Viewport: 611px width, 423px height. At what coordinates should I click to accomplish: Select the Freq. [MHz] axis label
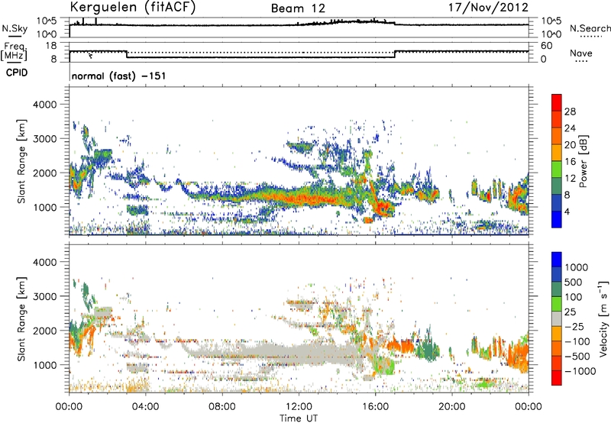(x=15, y=51)
